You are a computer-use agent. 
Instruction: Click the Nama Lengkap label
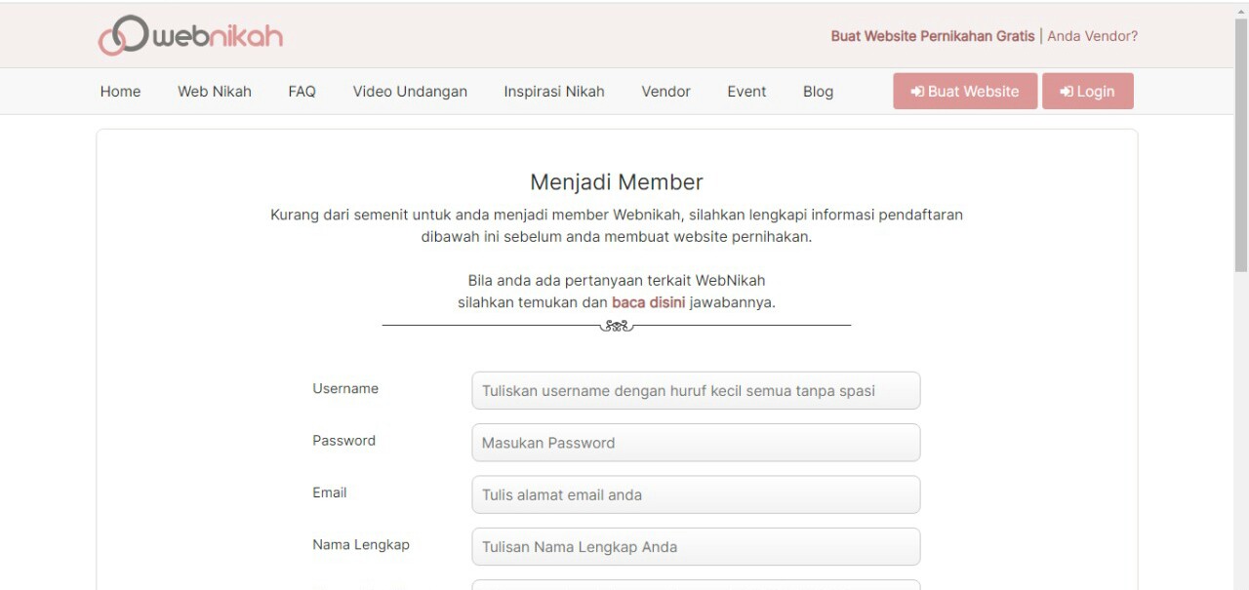click(361, 545)
